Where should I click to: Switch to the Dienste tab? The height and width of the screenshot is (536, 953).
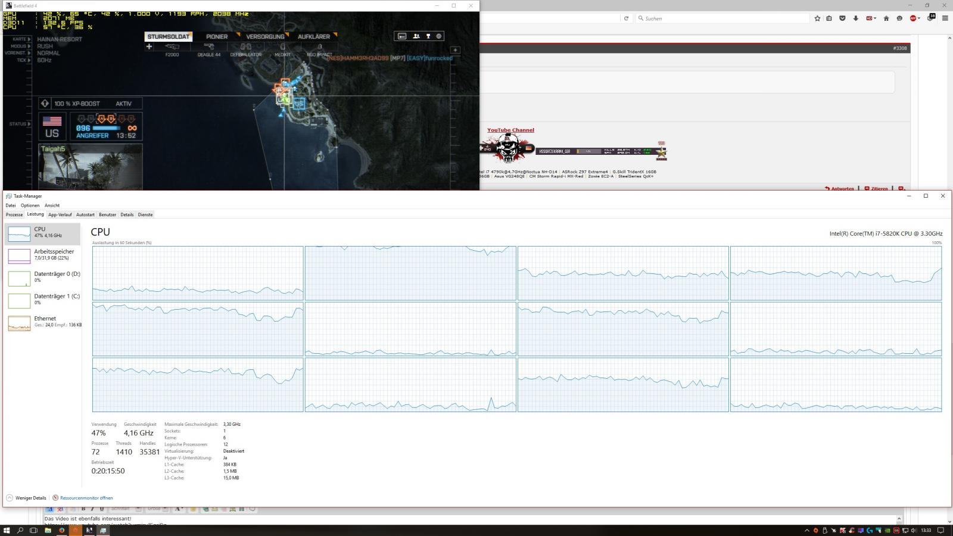coord(145,214)
